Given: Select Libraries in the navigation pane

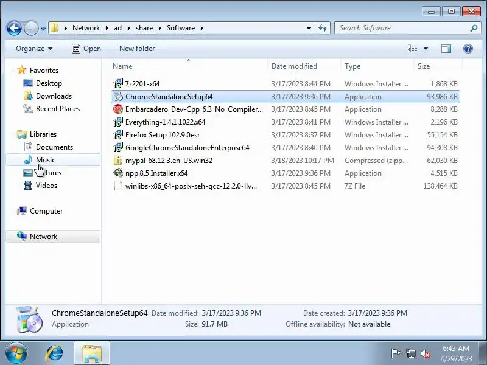Looking at the screenshot, I should click(43, 134).
